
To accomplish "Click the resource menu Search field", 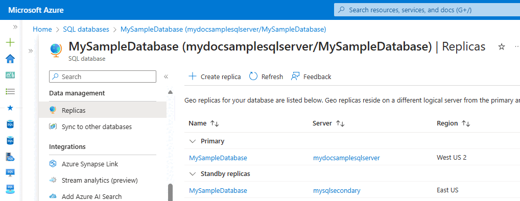I will 103,77.
